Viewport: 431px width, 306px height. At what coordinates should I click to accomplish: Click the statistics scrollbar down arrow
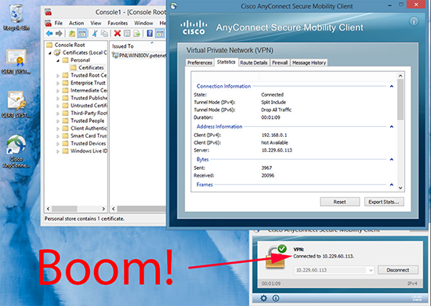(x=400, y=188)
